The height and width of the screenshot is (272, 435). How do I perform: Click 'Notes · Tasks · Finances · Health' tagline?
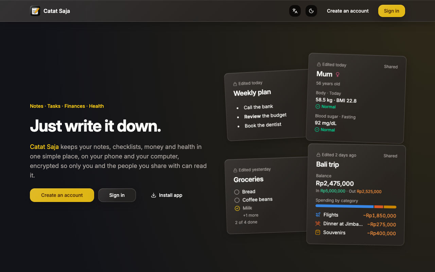67,106
